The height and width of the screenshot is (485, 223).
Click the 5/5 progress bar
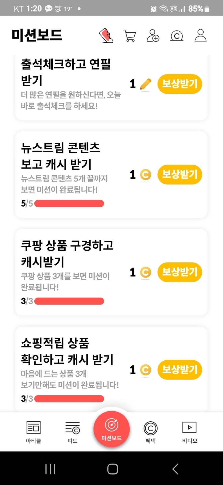click(69, 203)
